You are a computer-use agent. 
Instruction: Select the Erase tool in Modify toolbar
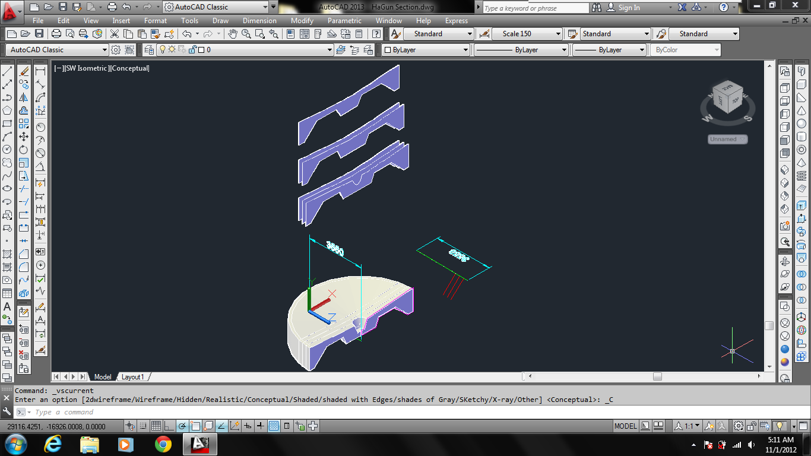click(24, 71)
